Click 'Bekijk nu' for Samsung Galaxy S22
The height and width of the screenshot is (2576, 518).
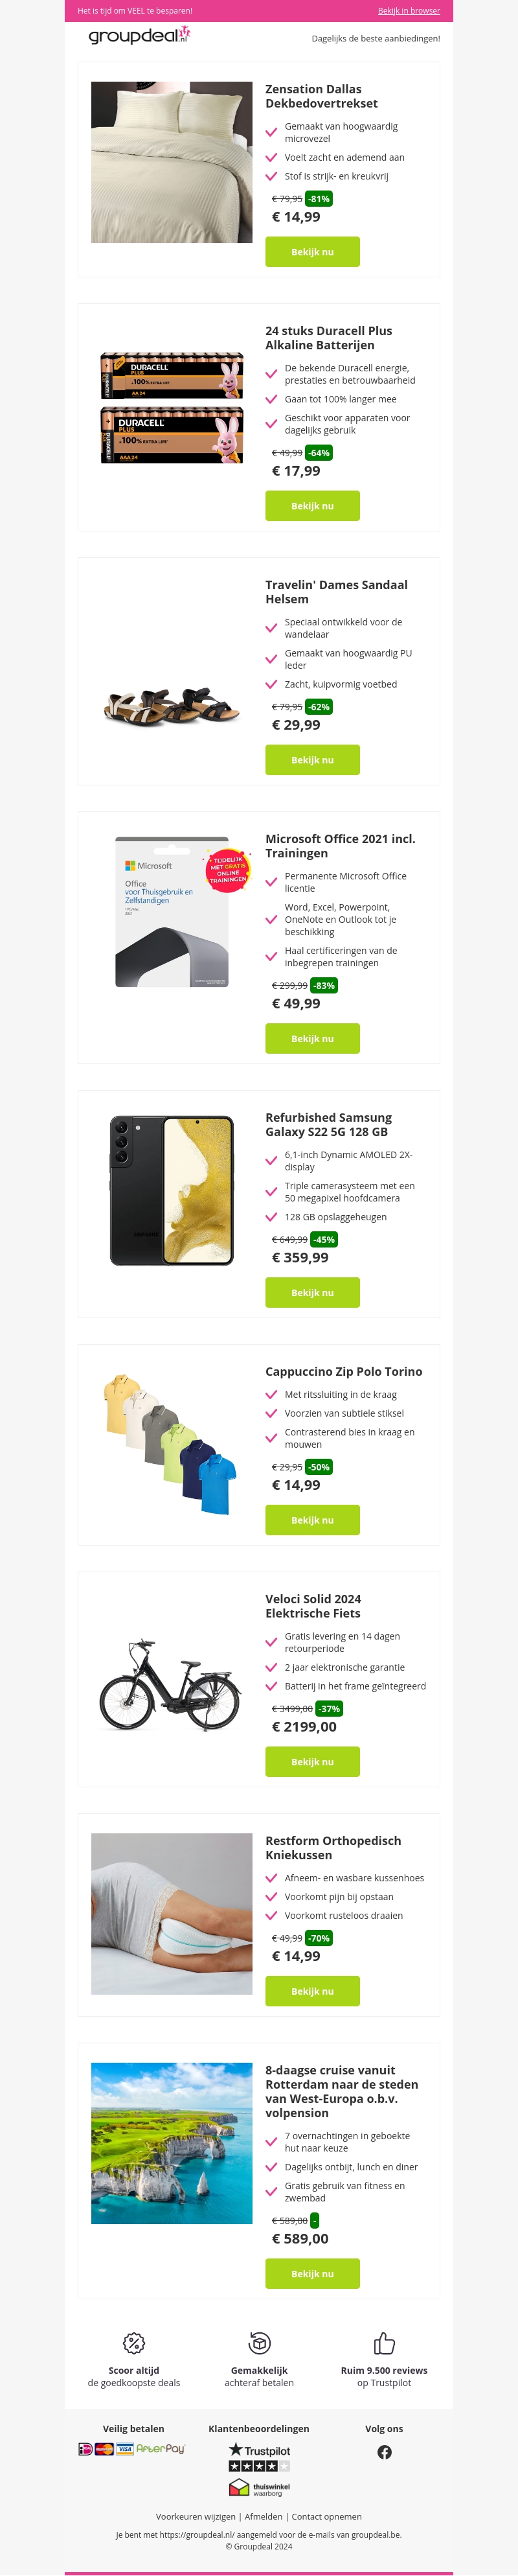tap(312, 1293)
